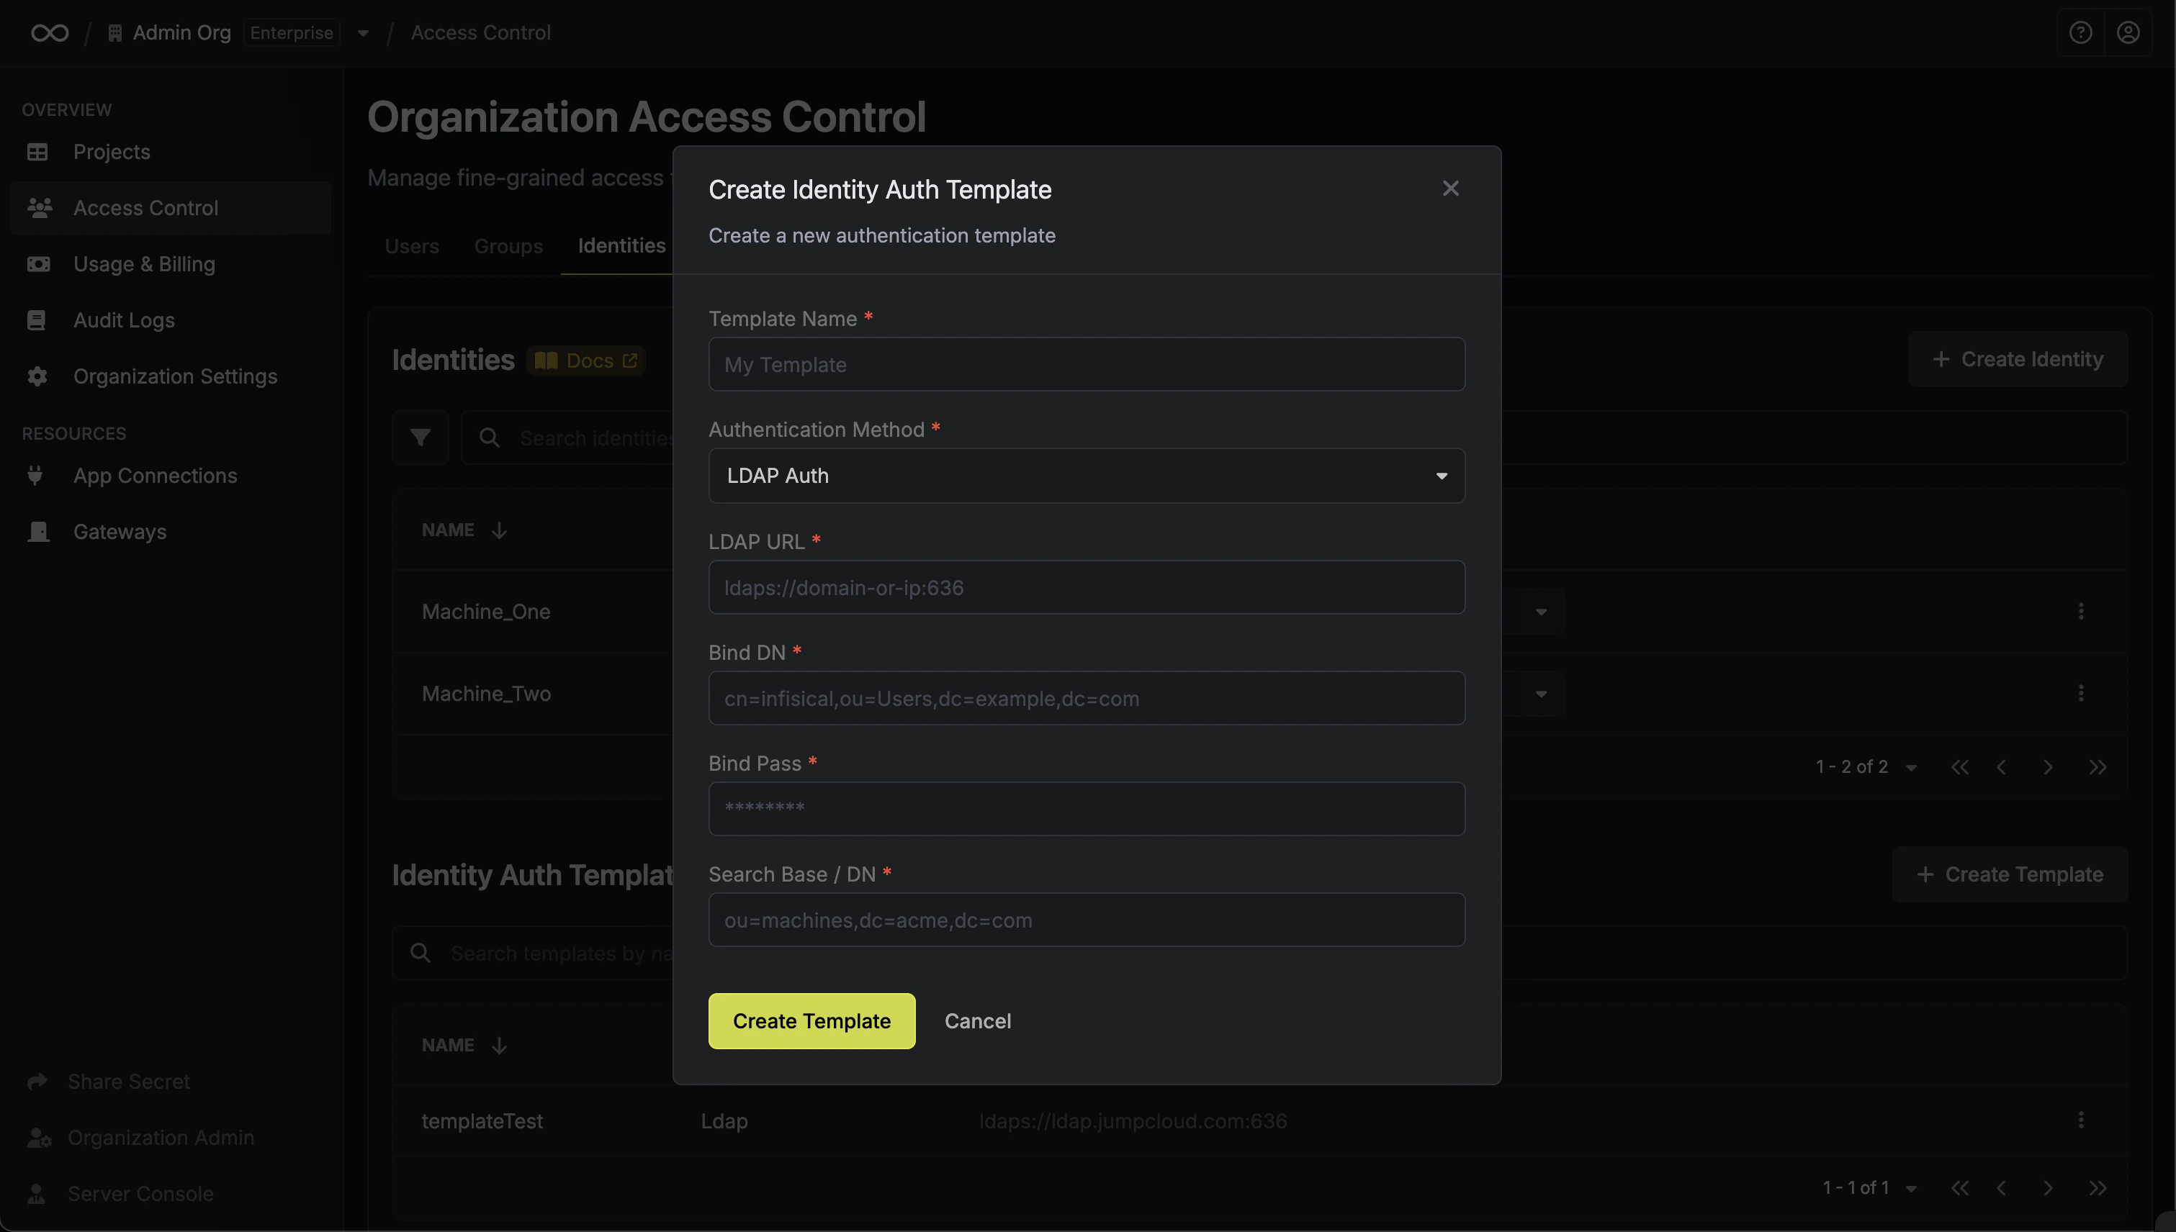Switch to the Users tab
2176x1232 pixels.
(x=411, y=246)
